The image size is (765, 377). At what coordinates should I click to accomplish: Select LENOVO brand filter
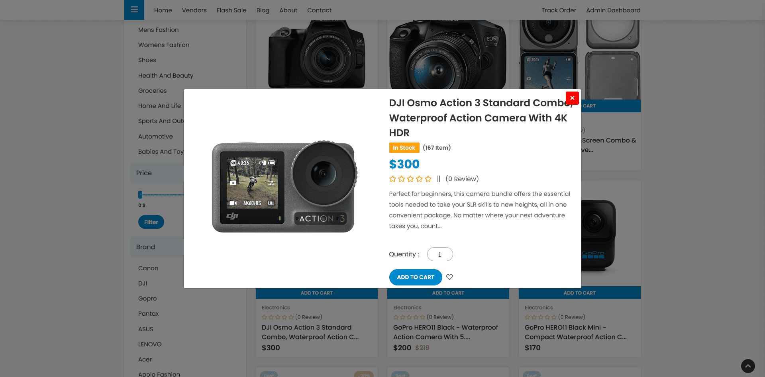(150, 344)
